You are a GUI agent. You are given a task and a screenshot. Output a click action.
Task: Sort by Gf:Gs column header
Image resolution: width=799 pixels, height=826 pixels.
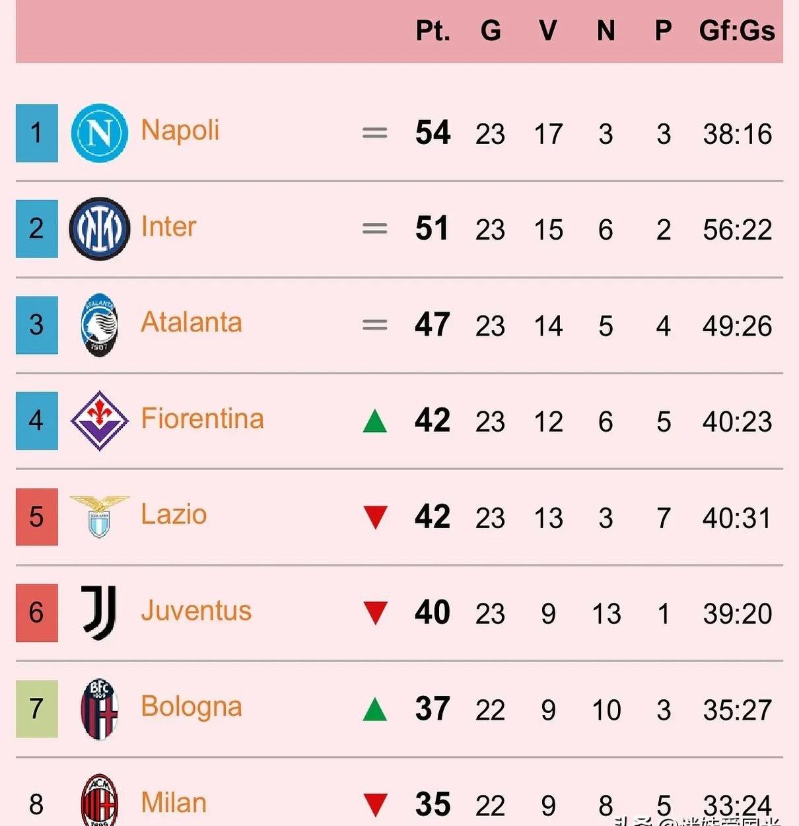[x=737, y=30]
